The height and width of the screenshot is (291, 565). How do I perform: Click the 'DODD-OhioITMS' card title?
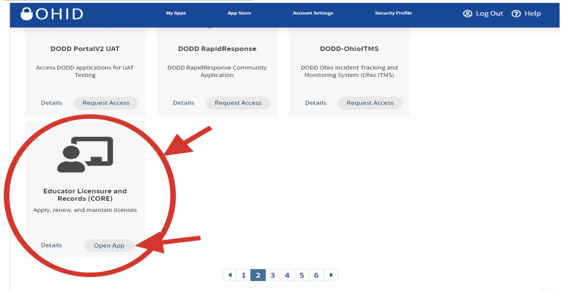(x=349, y=48)
